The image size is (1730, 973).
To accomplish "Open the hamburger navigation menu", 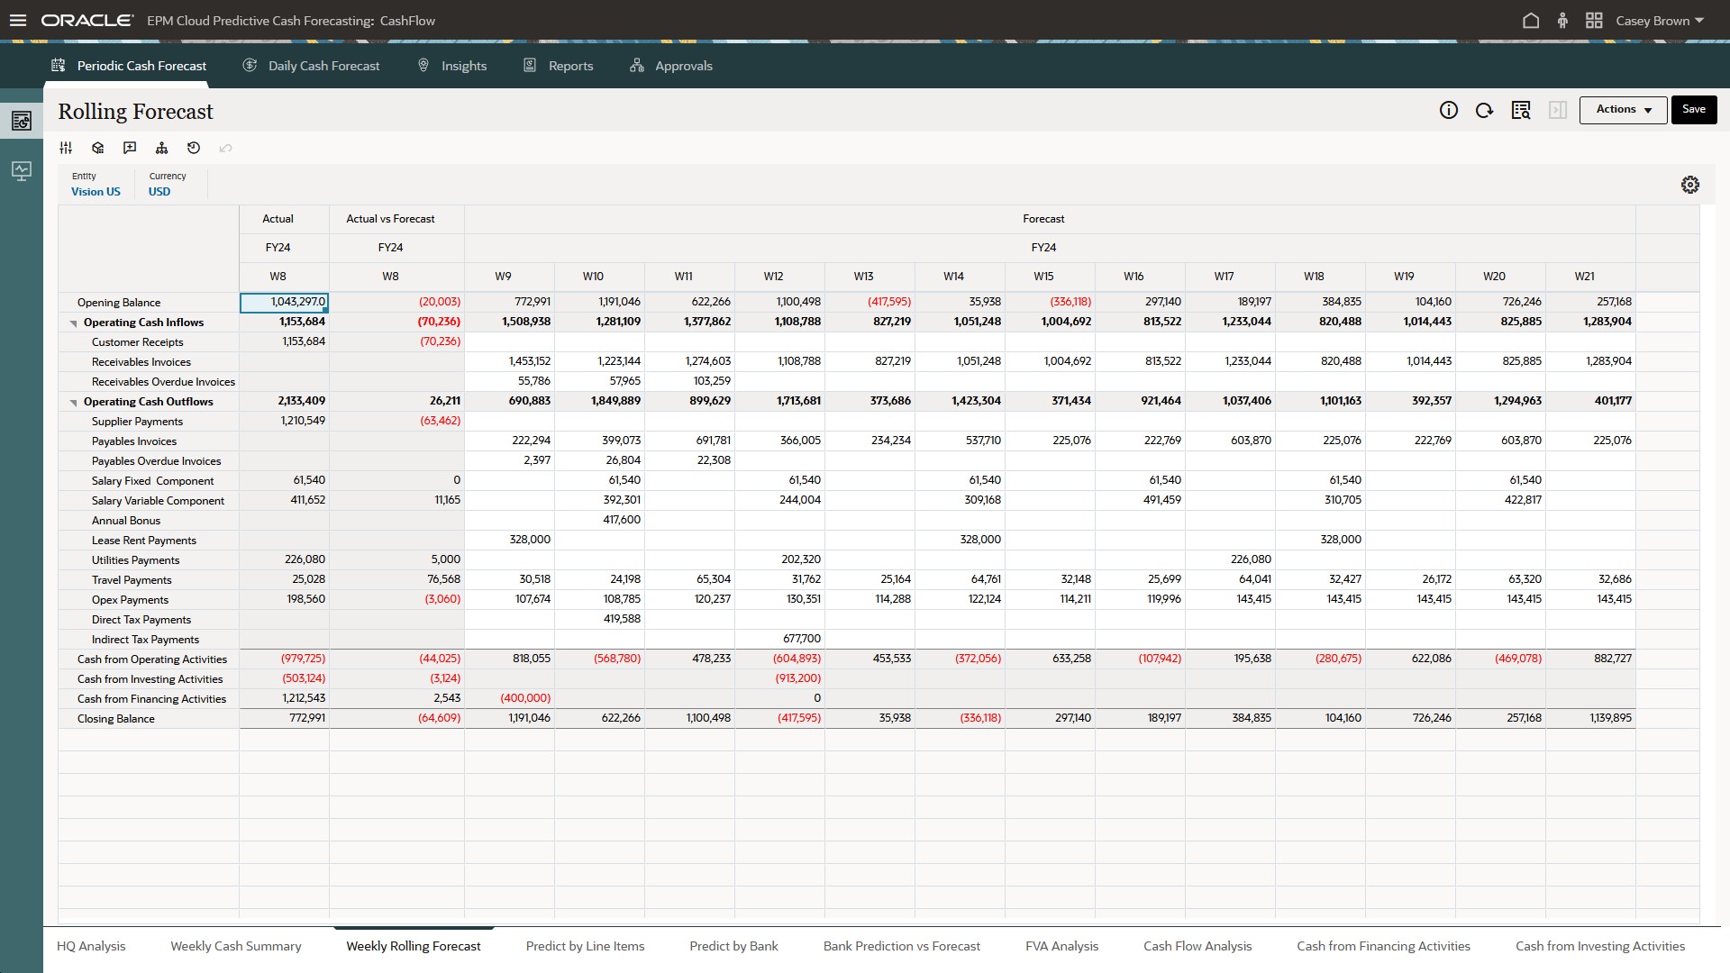I will tap(18, 20).
